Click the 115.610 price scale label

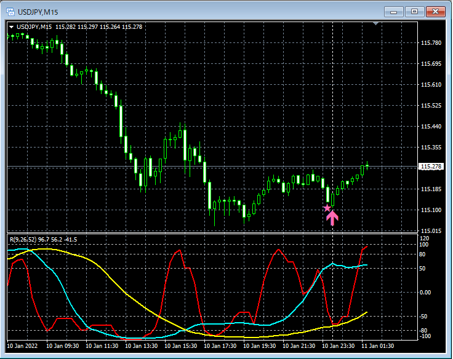[431, 85]
